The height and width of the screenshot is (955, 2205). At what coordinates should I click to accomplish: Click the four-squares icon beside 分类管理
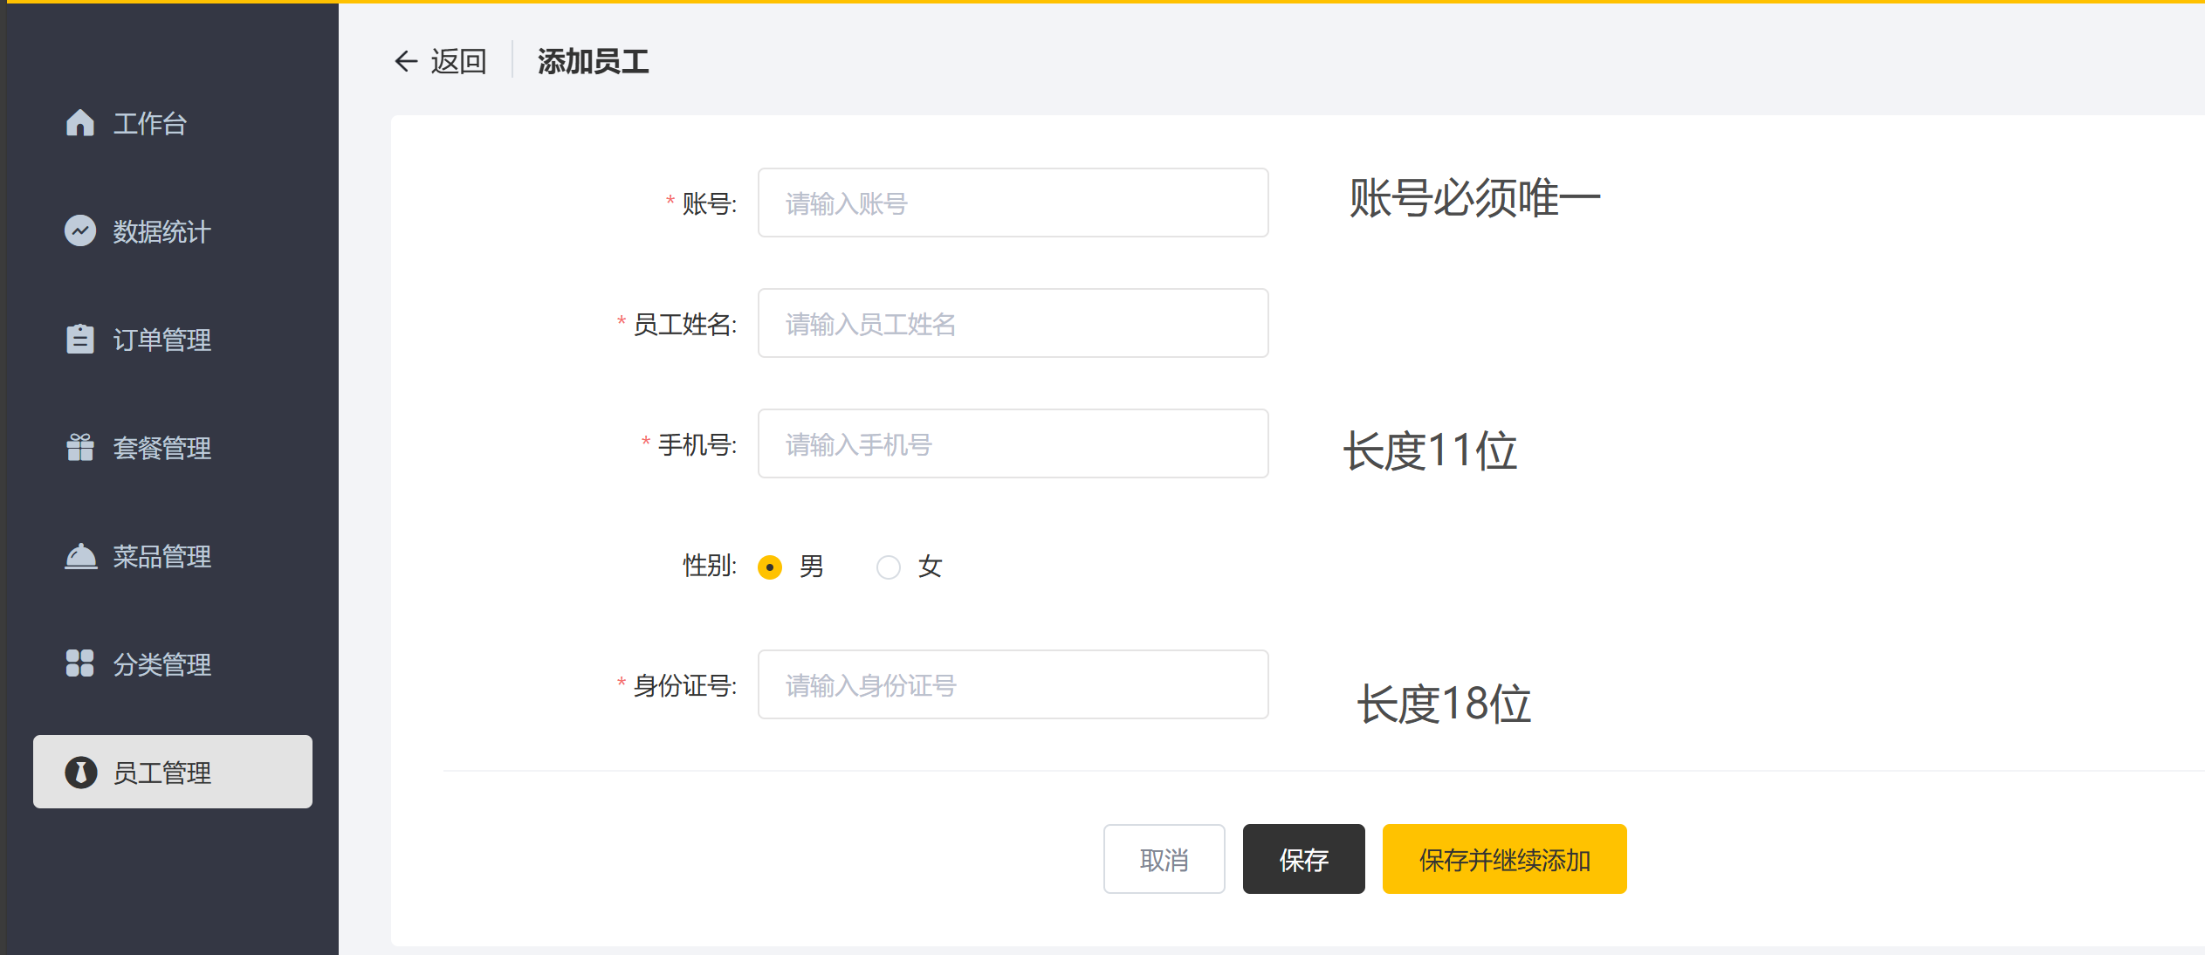(x=79, y=663)
